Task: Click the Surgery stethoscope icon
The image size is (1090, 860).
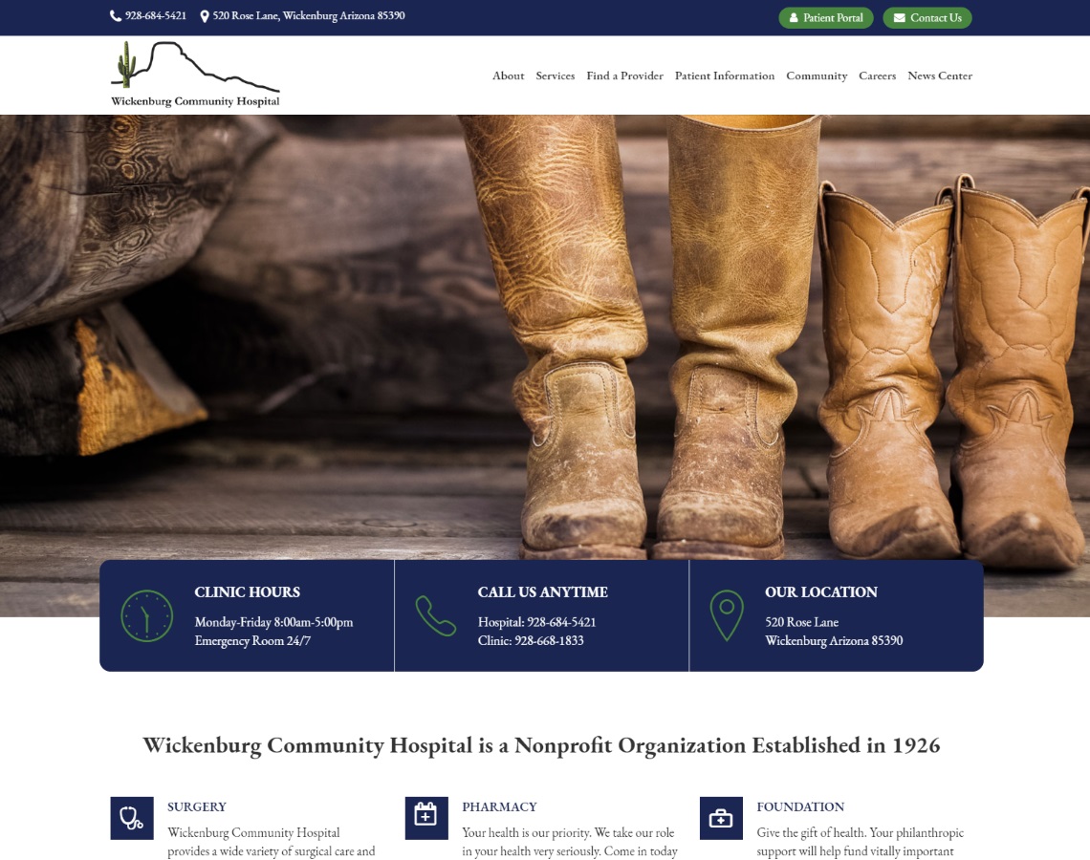Action: (x=131, y=818)
